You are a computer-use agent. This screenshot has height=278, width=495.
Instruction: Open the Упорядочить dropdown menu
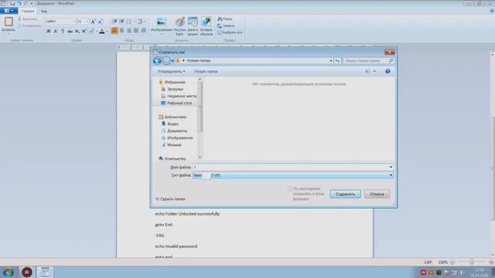(x=172, y=71)
